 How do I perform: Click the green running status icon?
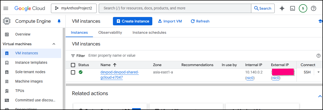(81, 72)
